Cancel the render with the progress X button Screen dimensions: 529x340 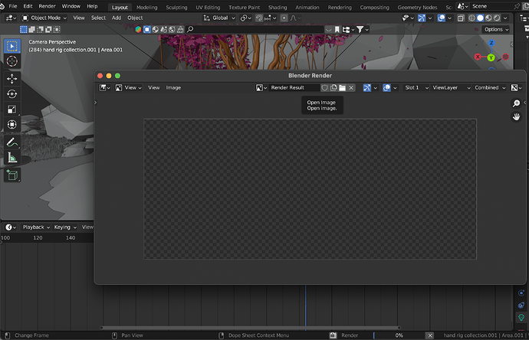[430, 335]
